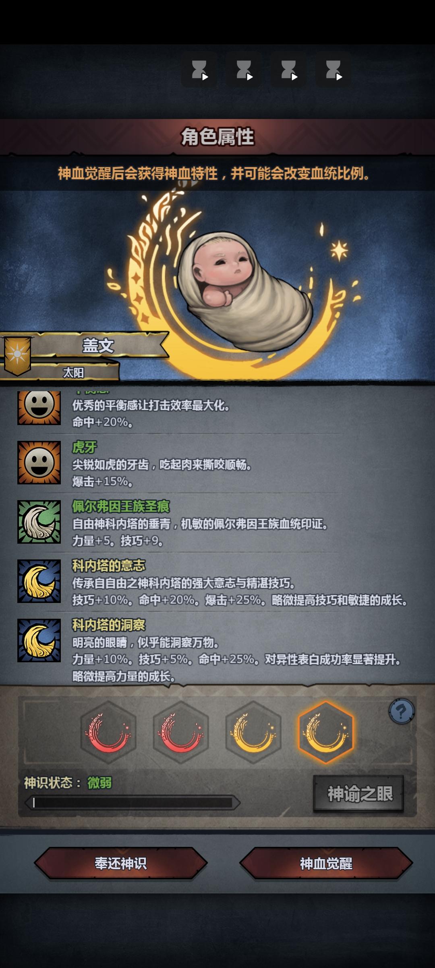Click the third hourglass speed icon

(289, 70)
